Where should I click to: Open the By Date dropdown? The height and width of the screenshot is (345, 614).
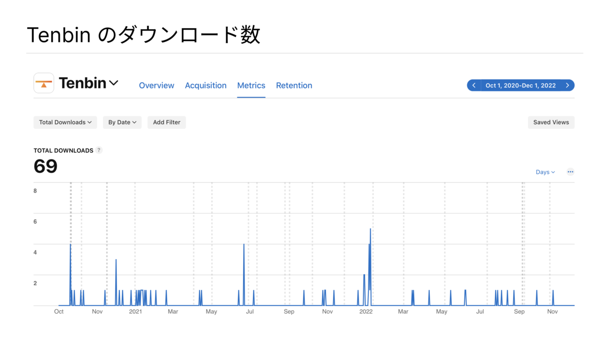[122, 122]
